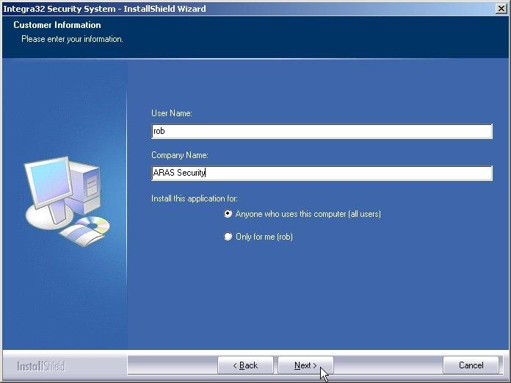Click the 'User Name:' label
511x383 pixels.
pos(172,113)
